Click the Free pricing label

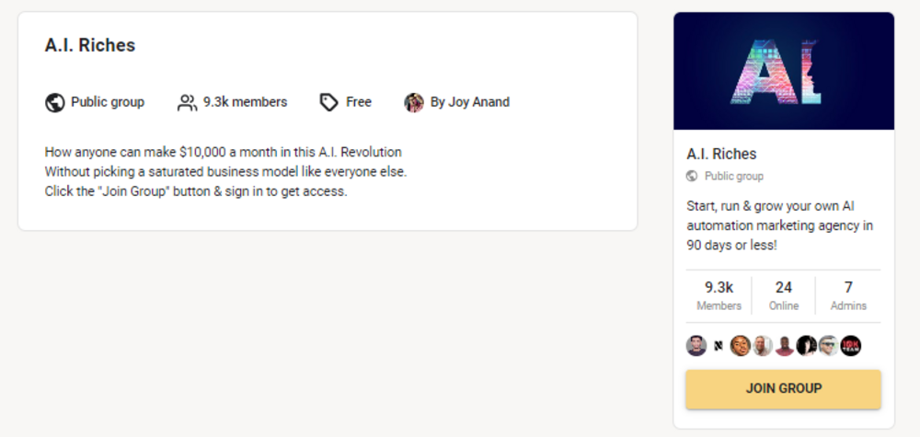359,102
